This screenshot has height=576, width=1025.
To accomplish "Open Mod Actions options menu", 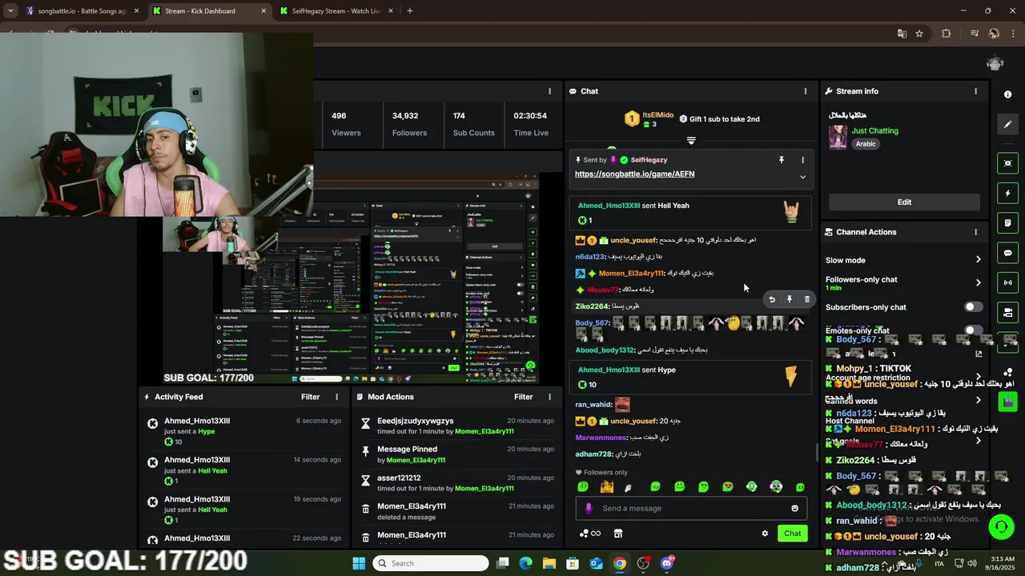I will [549, 397].
